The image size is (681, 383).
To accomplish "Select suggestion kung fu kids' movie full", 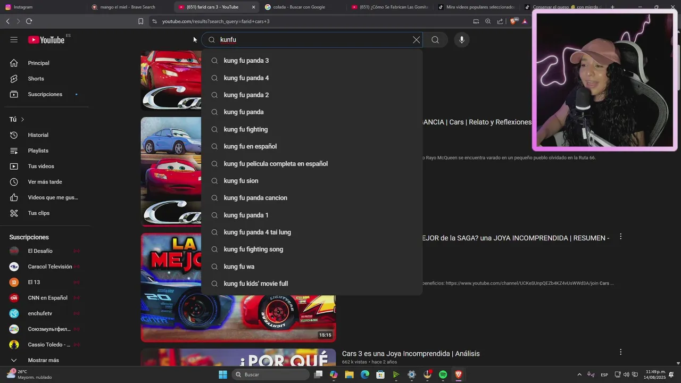I will [x=312, y=284].
